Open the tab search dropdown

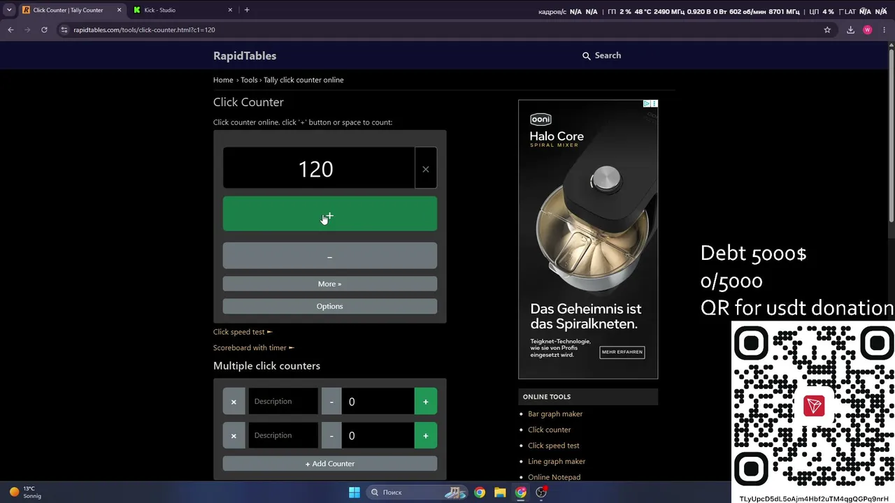pos(9,10)
